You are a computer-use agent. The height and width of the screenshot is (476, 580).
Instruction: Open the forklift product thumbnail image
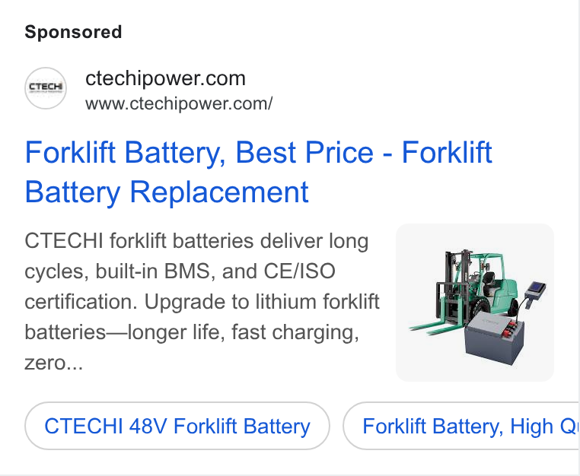[x=474, y=303]
